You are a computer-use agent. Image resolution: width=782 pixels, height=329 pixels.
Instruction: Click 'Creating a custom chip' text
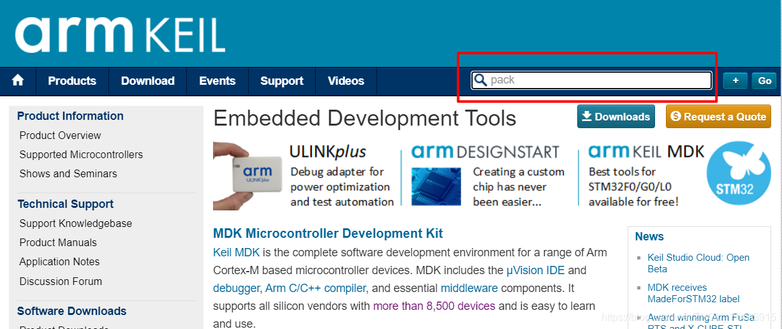(519, 187)
